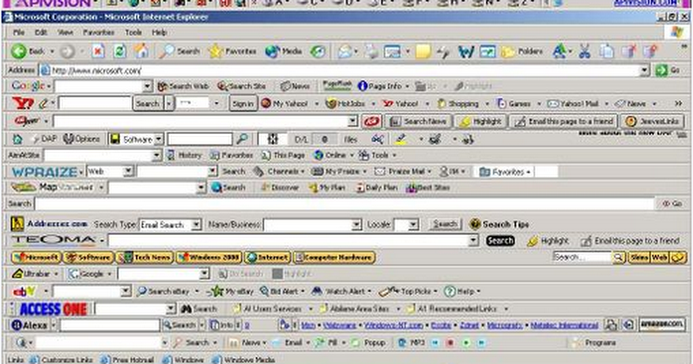The image size is (693, 364).
Task: Click the Amazon.com logo button
Action: click(x=662, y=325)
